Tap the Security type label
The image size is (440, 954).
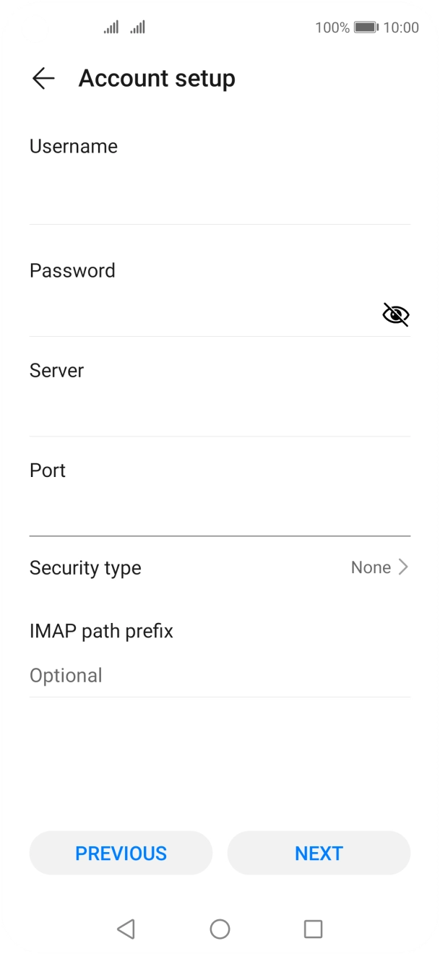click(85, 567)
